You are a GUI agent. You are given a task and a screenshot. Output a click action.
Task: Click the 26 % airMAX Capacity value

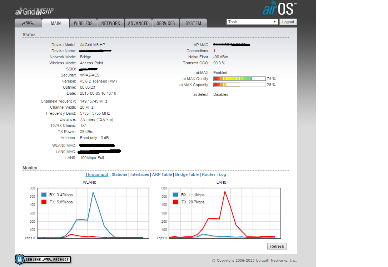coord(271,85)
